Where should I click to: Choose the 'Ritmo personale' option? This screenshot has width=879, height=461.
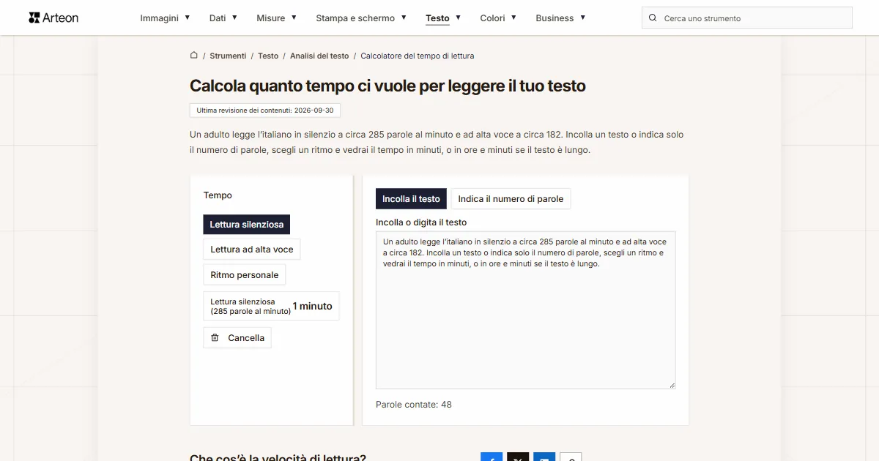pyautogui.click(x=245, y=275)
